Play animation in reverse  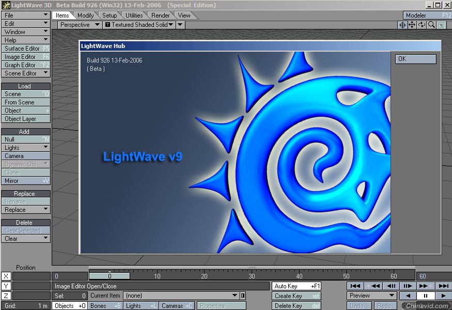pos(408,296)
